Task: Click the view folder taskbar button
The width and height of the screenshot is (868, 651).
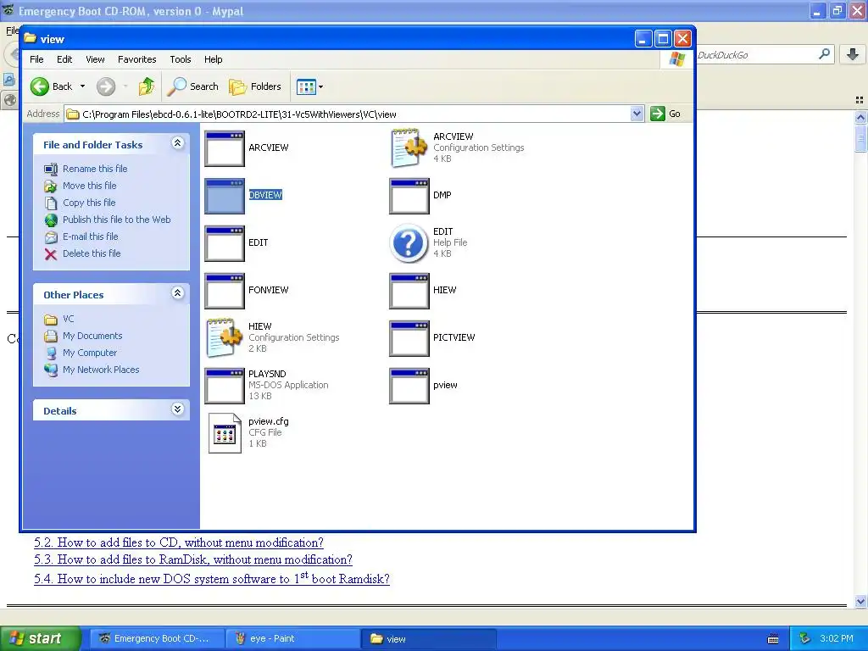Action: point(429,638)
